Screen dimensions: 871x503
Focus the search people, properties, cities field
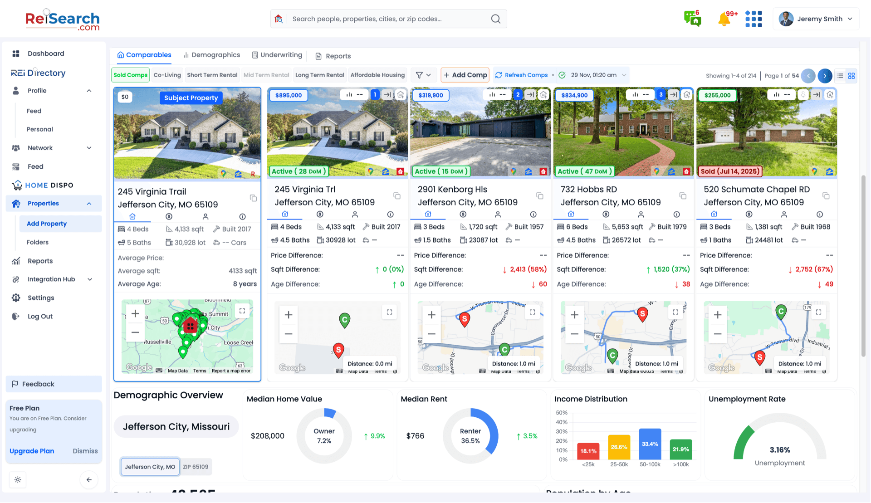pos(388,19)
